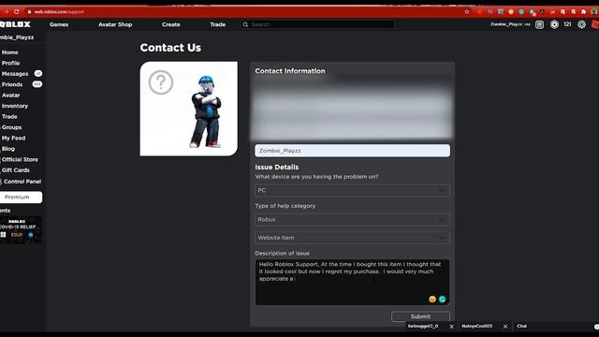Expand the device dropdown showing PC
The width and height of the screenshot is (599, 337).
click(x=352, y=190)
